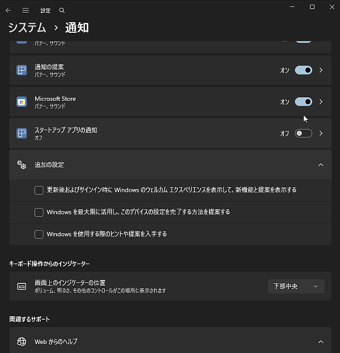Open Microsoft Store notification details chevron
The image size is (340, 353).
click(321, 102)
